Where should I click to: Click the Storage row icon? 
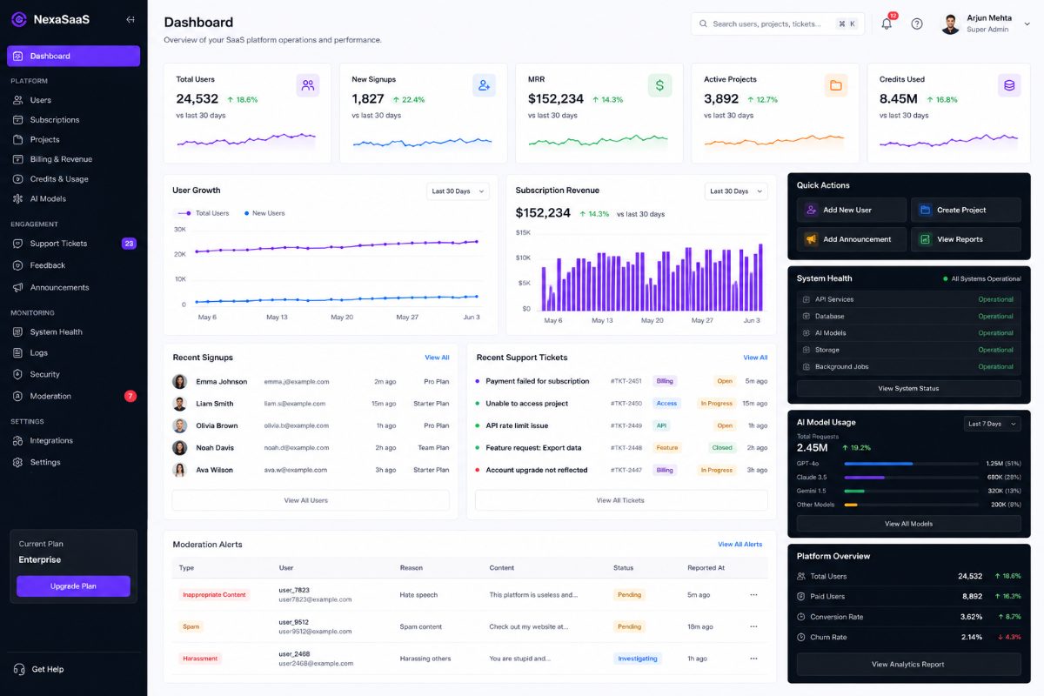coord(806,350)
